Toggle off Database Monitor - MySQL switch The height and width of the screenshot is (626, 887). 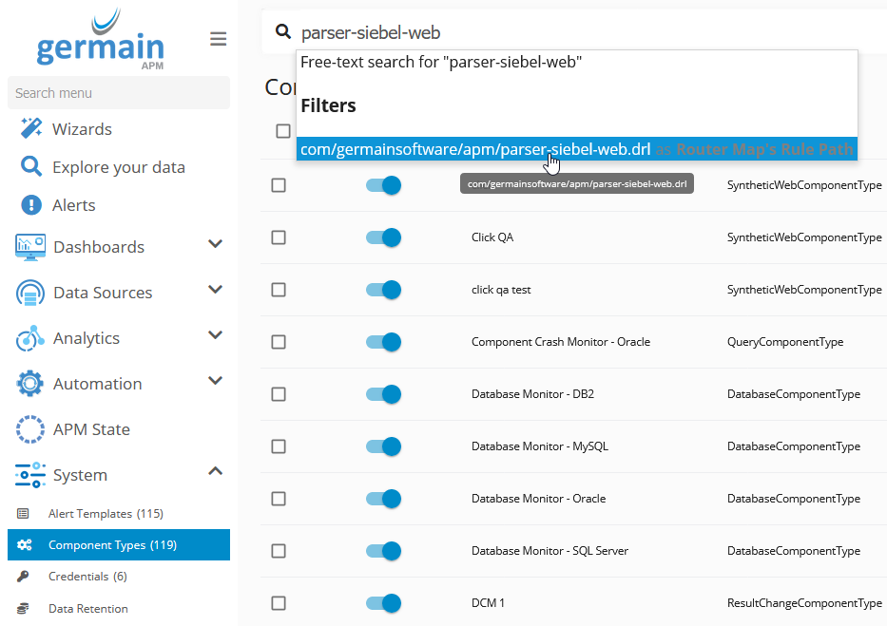click(x=383, y=446)
